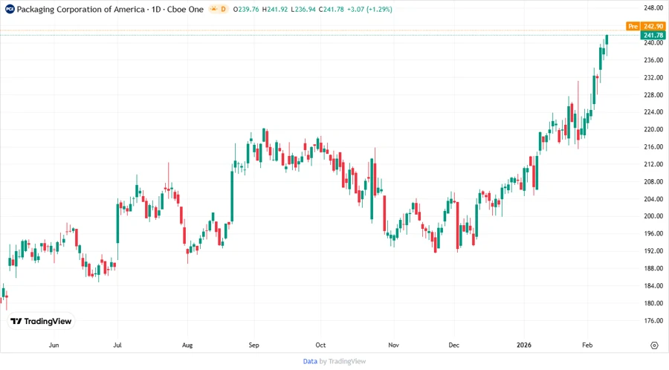
Task: Click the 'Sep' time axis label
Action: pyautogui.click(x=254, y=345)
